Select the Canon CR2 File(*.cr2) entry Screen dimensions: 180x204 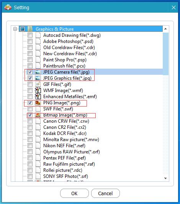(65, 127)
